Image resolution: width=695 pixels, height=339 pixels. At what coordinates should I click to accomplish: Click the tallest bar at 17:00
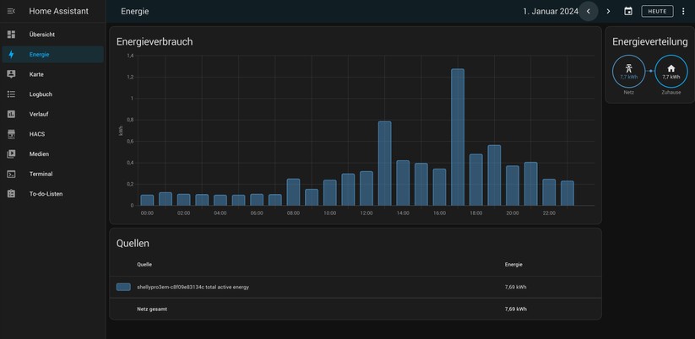point(458,137)
